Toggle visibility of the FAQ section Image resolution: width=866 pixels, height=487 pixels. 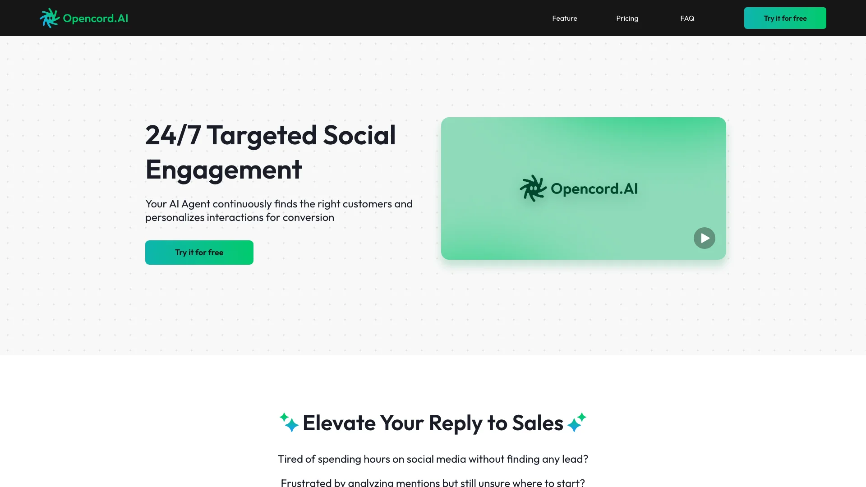click(x=687, y=18)
